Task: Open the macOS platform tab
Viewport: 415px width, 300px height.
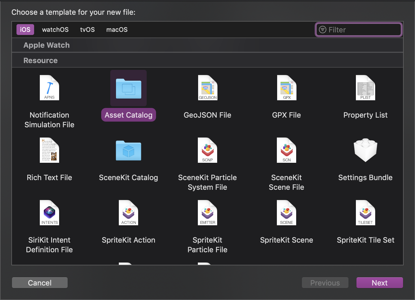Action: (x=117, y=30)
